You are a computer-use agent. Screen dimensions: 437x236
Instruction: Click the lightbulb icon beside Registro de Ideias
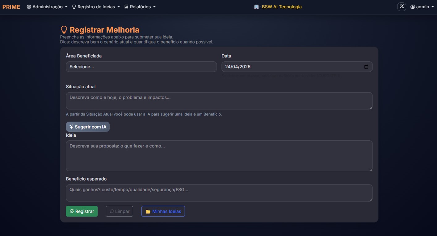[x=74, y=7]
